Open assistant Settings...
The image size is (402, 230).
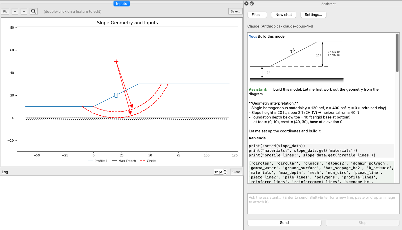tap(313, 14)
